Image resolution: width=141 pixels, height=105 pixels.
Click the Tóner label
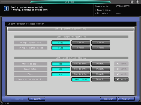tap(31, 74)
